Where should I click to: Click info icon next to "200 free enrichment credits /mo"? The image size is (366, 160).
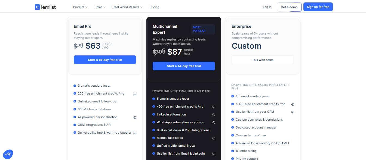click(135, 94)
